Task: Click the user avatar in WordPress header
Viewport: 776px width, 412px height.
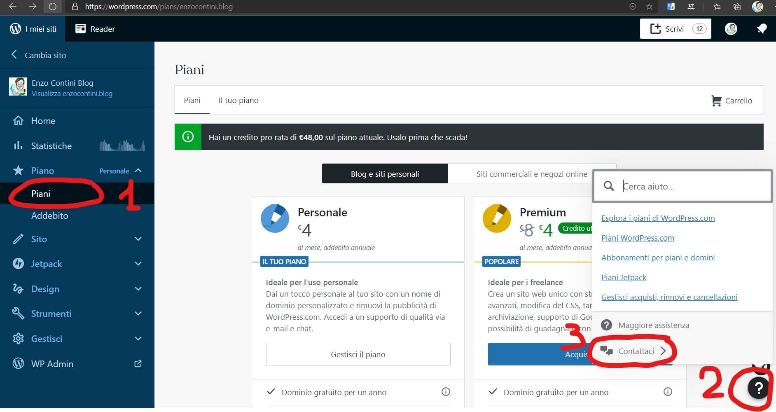Action: (731, 29)
